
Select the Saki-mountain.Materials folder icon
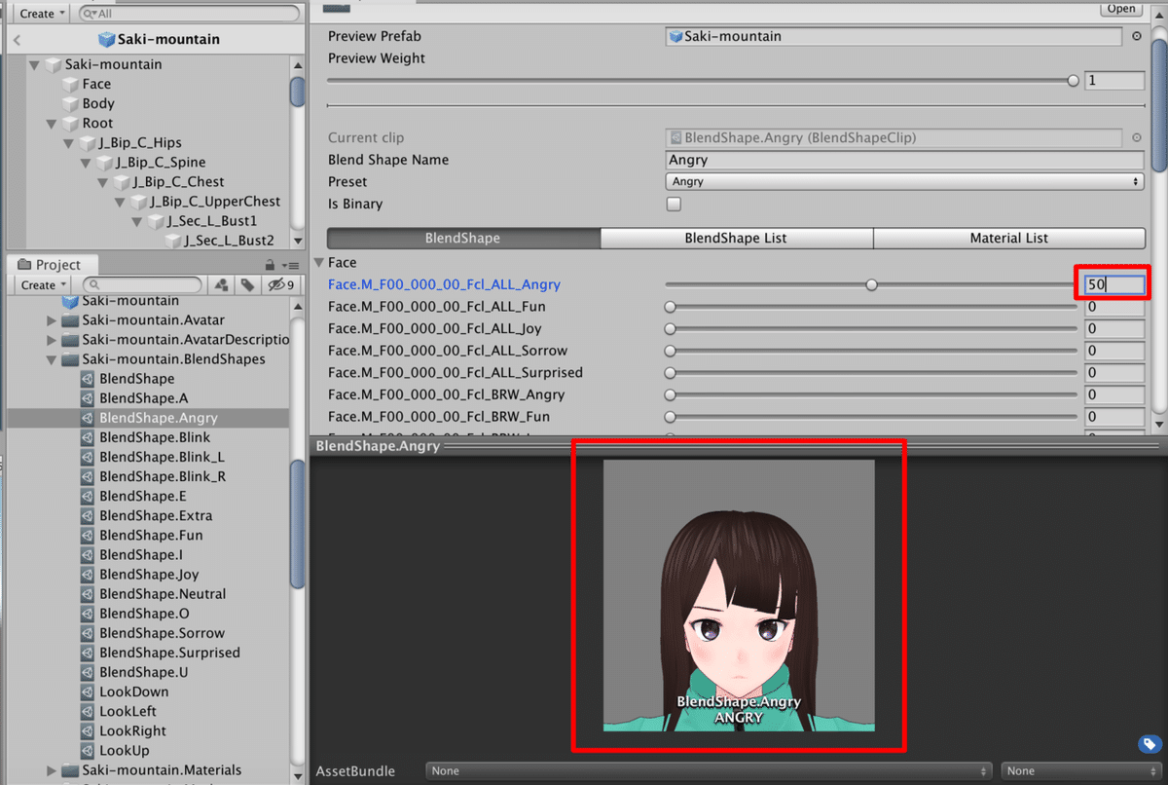pyautogui.click(x=70, y=770)
